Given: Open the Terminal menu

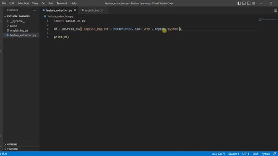Looking at the screenshot, I should (62, 3).
